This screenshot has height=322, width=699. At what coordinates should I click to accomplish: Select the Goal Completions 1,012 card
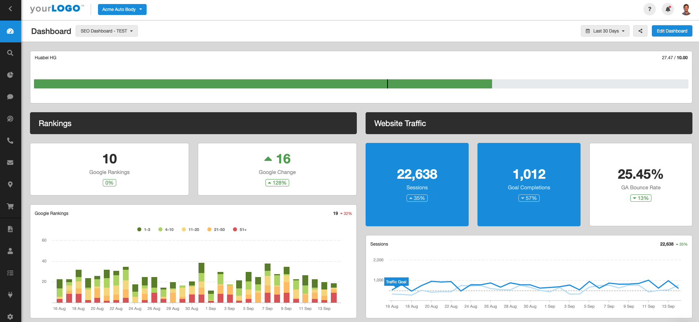pos(529,185)
